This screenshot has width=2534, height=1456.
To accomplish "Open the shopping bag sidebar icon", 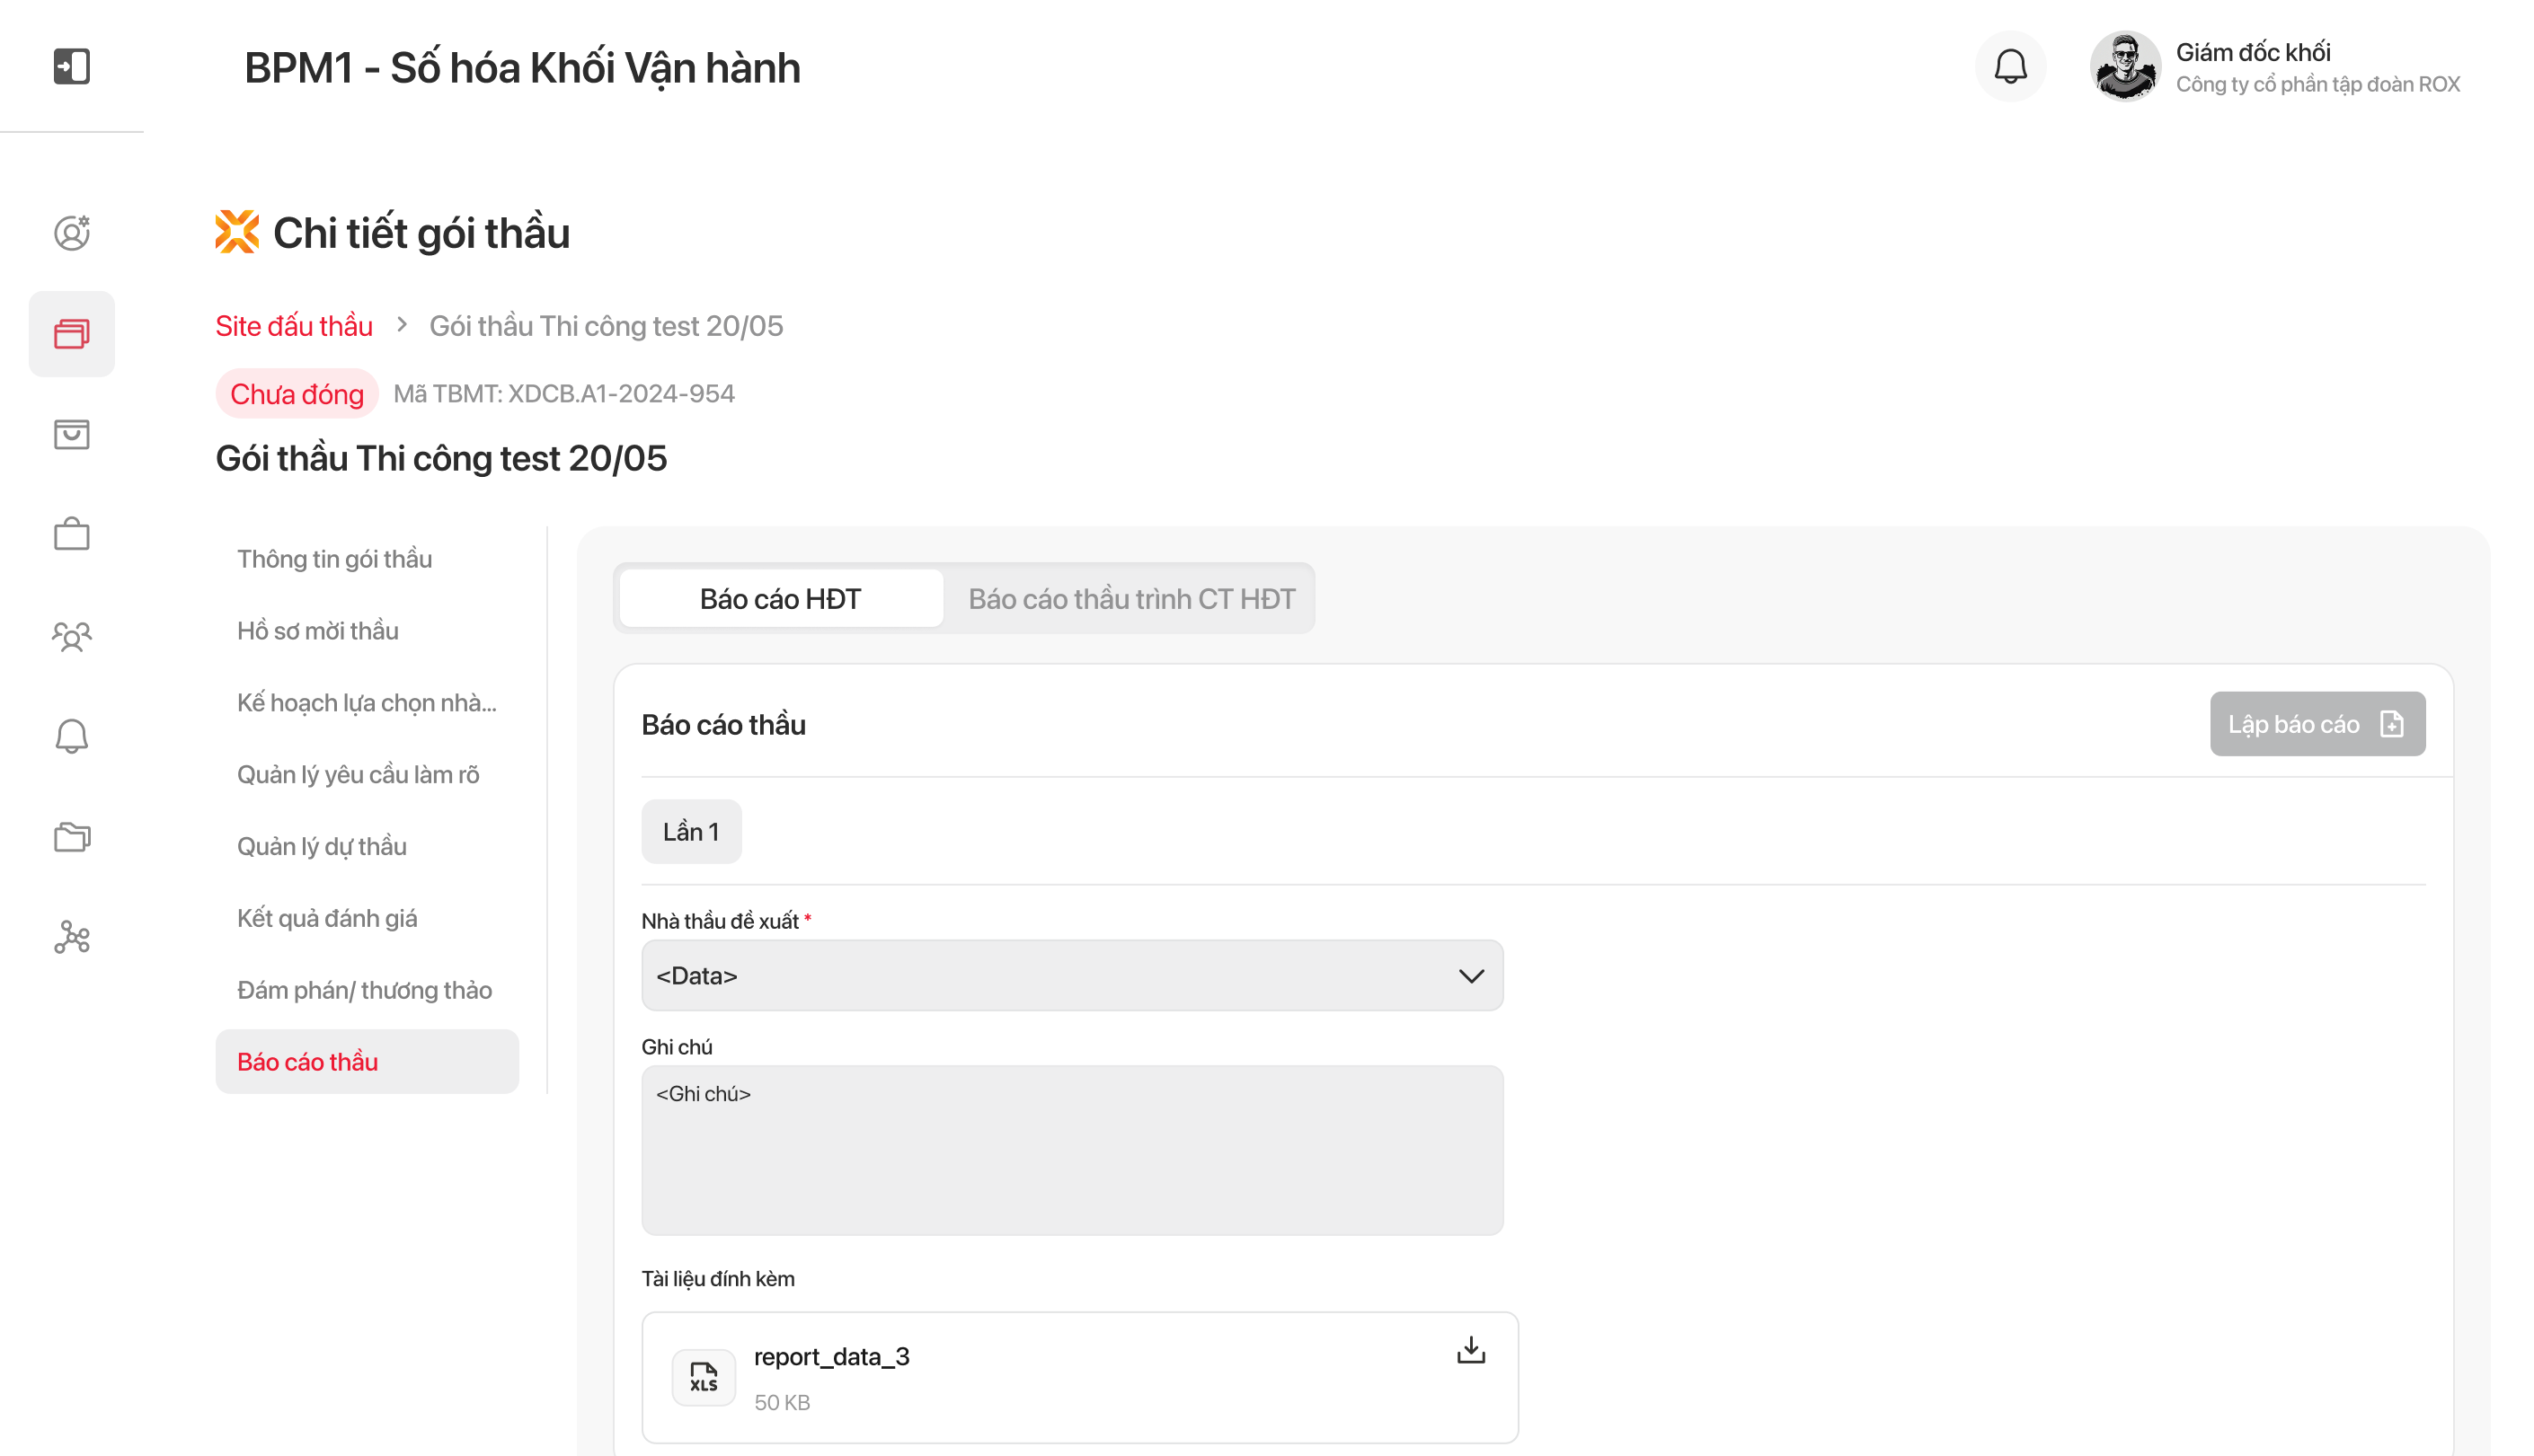I will [71, 434].
